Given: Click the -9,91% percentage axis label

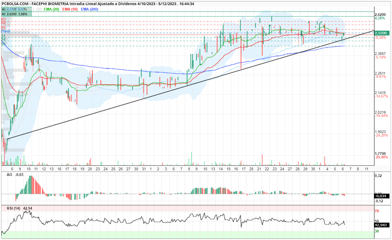Looking at the screenshot, I should [x=380, y=77].
